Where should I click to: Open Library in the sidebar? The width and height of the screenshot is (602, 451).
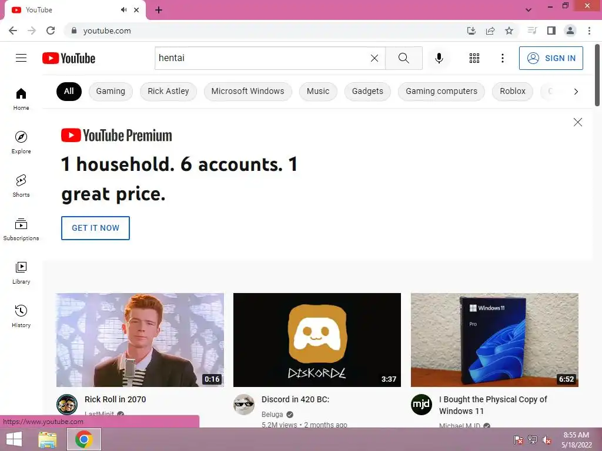[x=21, y=273]
